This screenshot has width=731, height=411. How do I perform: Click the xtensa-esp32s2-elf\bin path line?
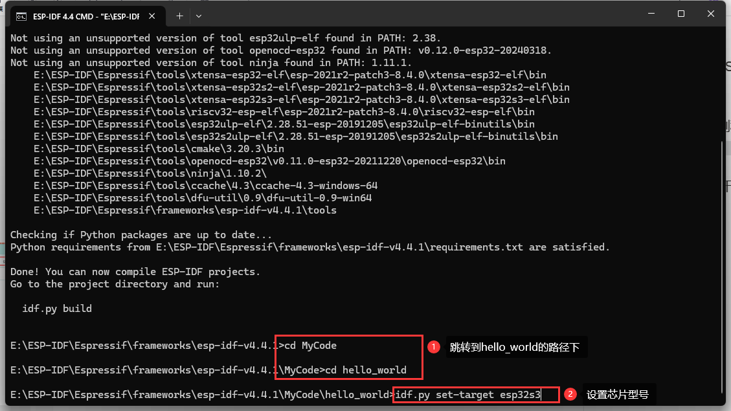(302, 87)
